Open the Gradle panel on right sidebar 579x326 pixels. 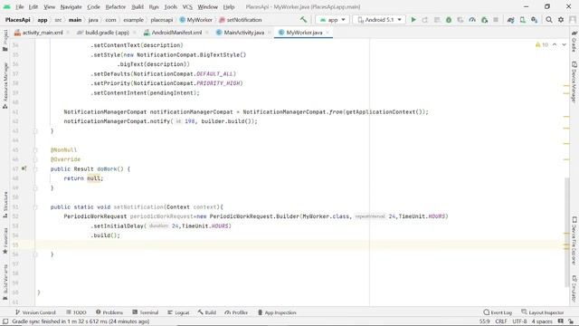point(574,41)
